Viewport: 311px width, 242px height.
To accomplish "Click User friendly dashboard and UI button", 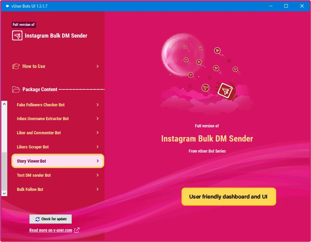I will (229, 196).
